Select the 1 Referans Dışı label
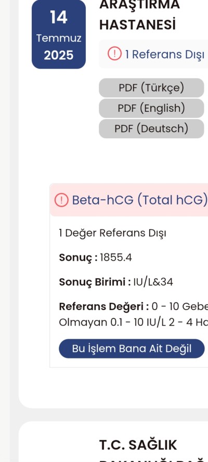This screenshot has height=462, width=208. click(x=164, y=54)
